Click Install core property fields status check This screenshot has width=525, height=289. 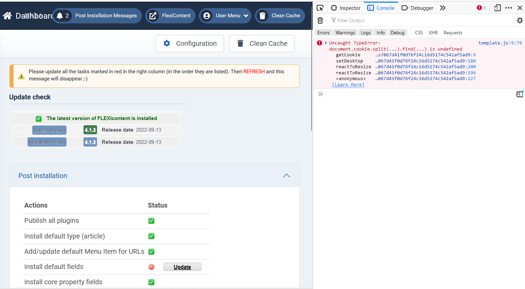pyautogui.click(x=151, y=282)
